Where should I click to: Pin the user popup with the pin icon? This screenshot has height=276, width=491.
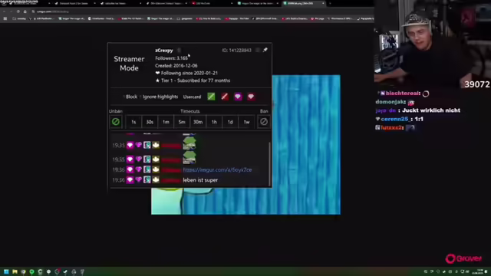tap(265, 50)
